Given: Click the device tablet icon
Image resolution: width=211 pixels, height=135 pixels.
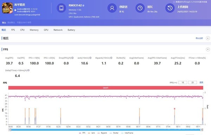Looking at the screenshot, I should coord(61,8).
